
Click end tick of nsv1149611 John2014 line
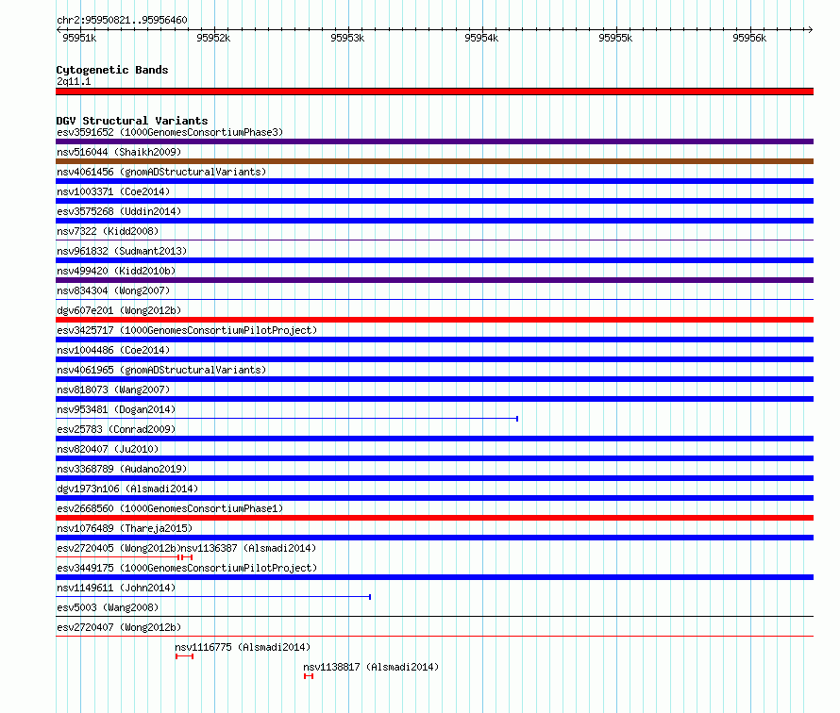point(370,597)
